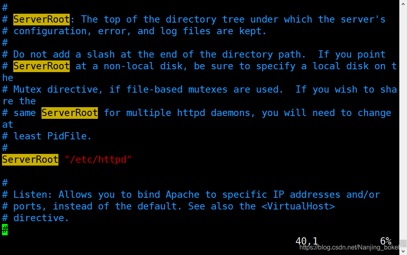Viewport: 407px width, 255px height.
Task: Click the word 'directive.' on the last comment line
Action: [41, 218]
